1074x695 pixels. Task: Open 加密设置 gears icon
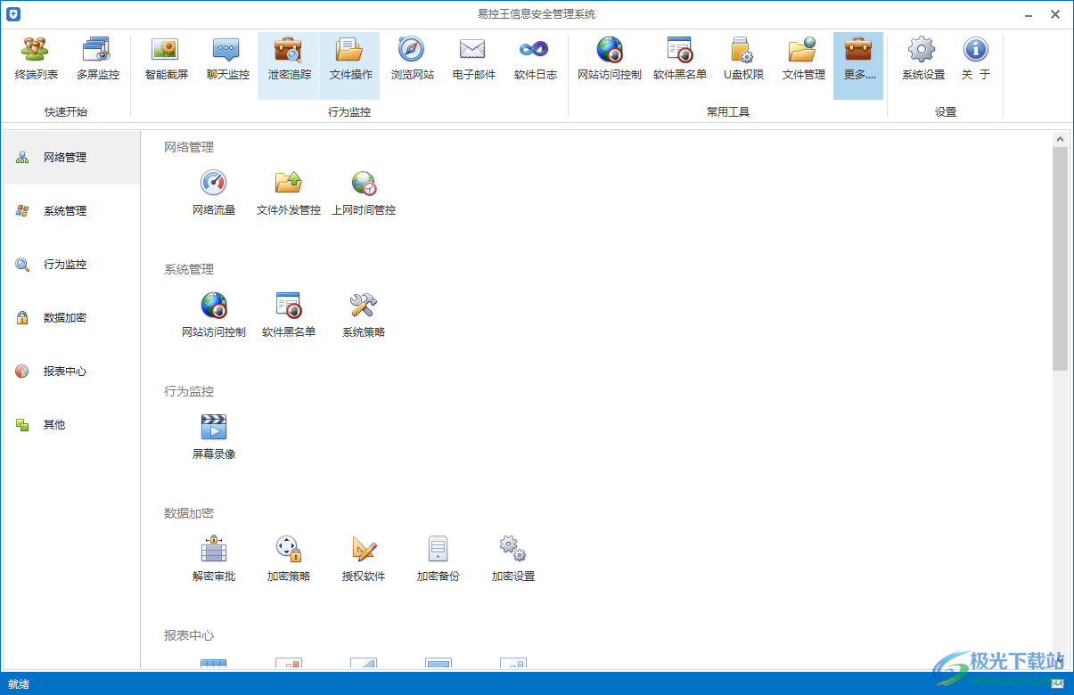[x=513, y=559]
